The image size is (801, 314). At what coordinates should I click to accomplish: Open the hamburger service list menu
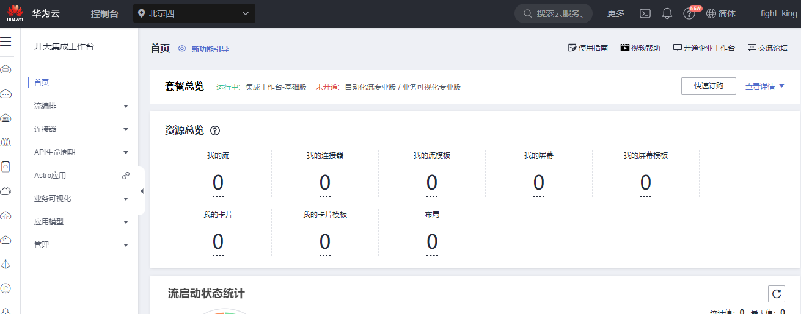(6, 41)
